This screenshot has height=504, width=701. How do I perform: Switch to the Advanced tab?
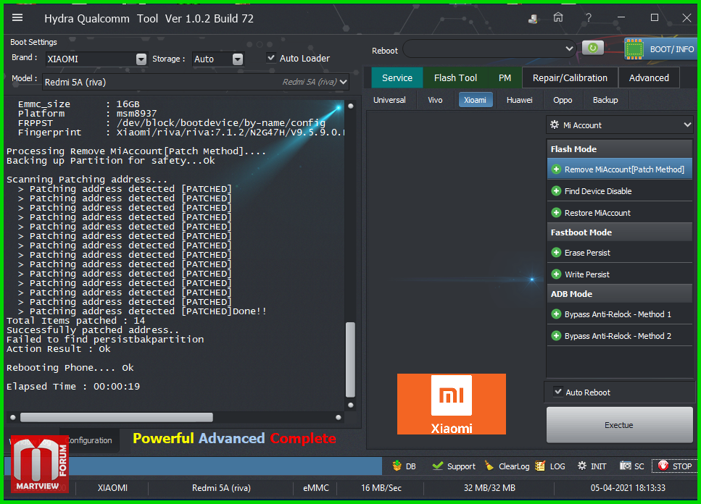649,77
